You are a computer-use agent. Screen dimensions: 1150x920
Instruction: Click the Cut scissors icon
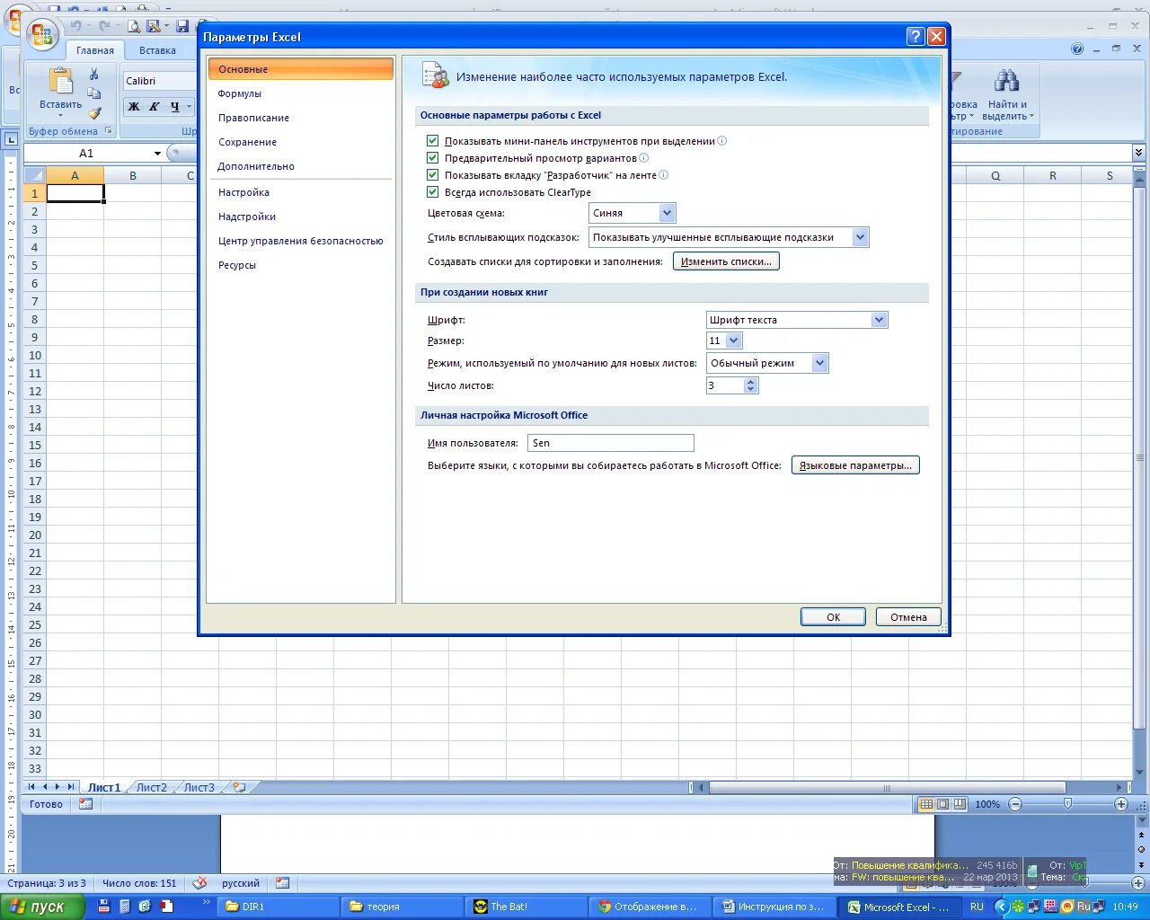tap(93, 74)
